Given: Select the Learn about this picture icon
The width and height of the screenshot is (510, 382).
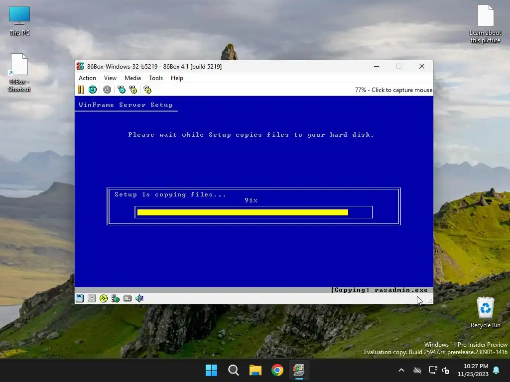Looking at the screenshot, I should (485, 24).
